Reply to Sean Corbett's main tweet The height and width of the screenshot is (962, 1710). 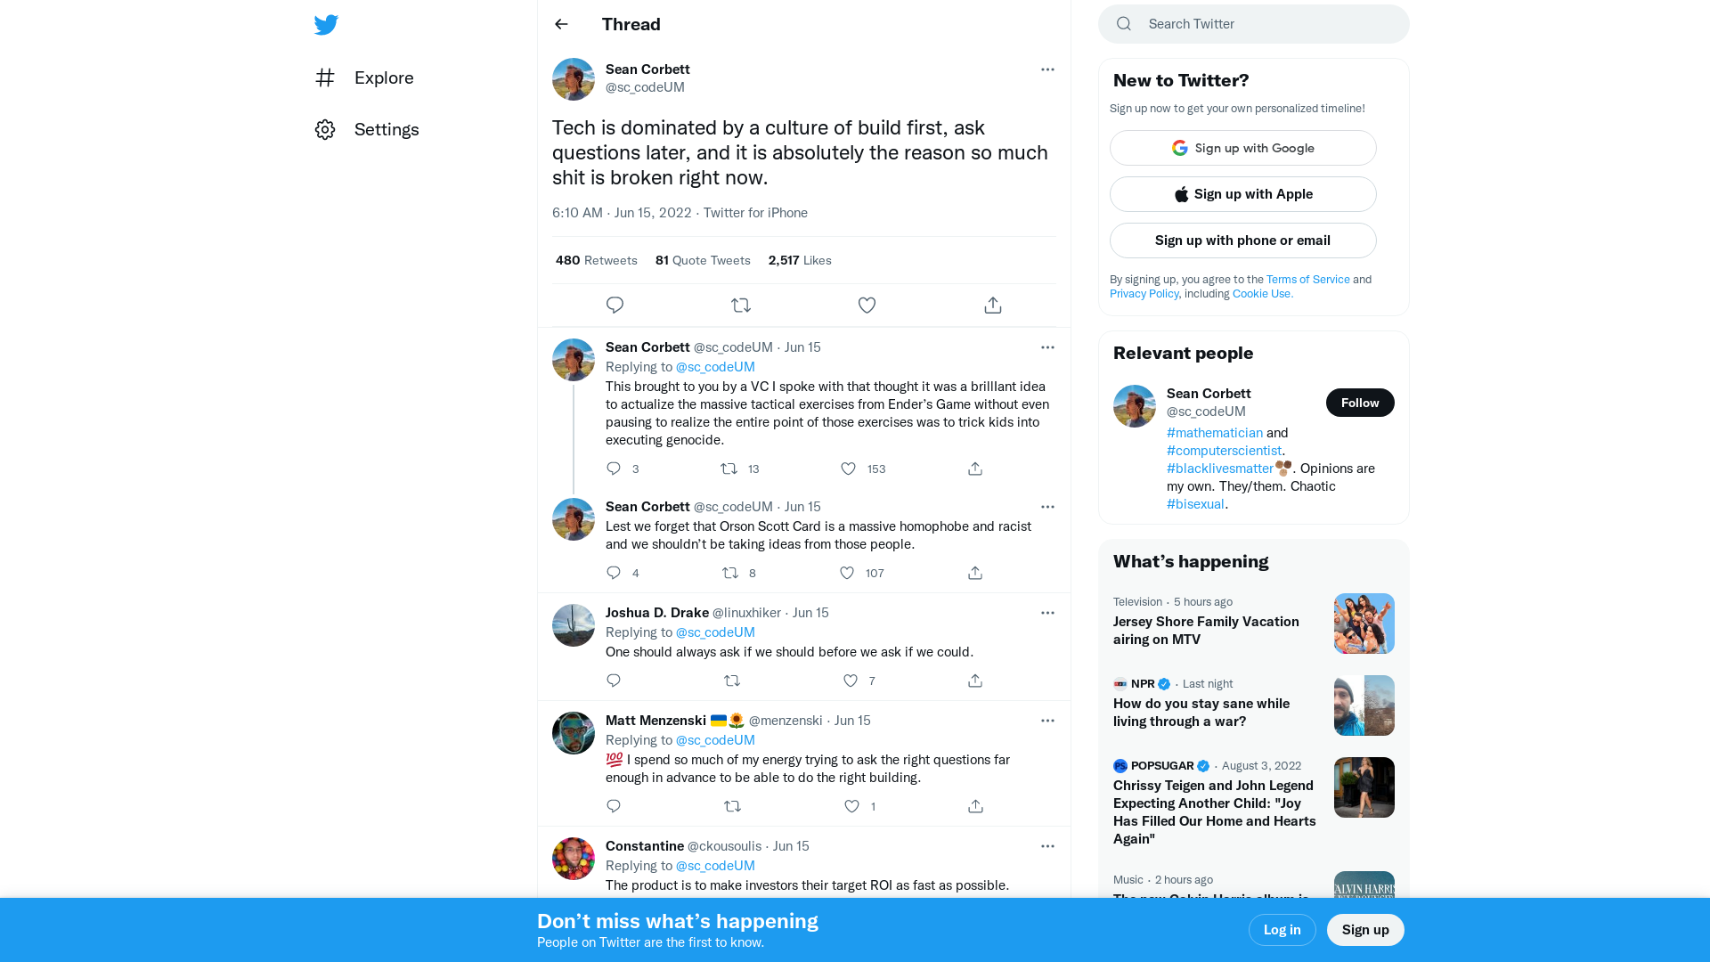click(x=615, y=305)
